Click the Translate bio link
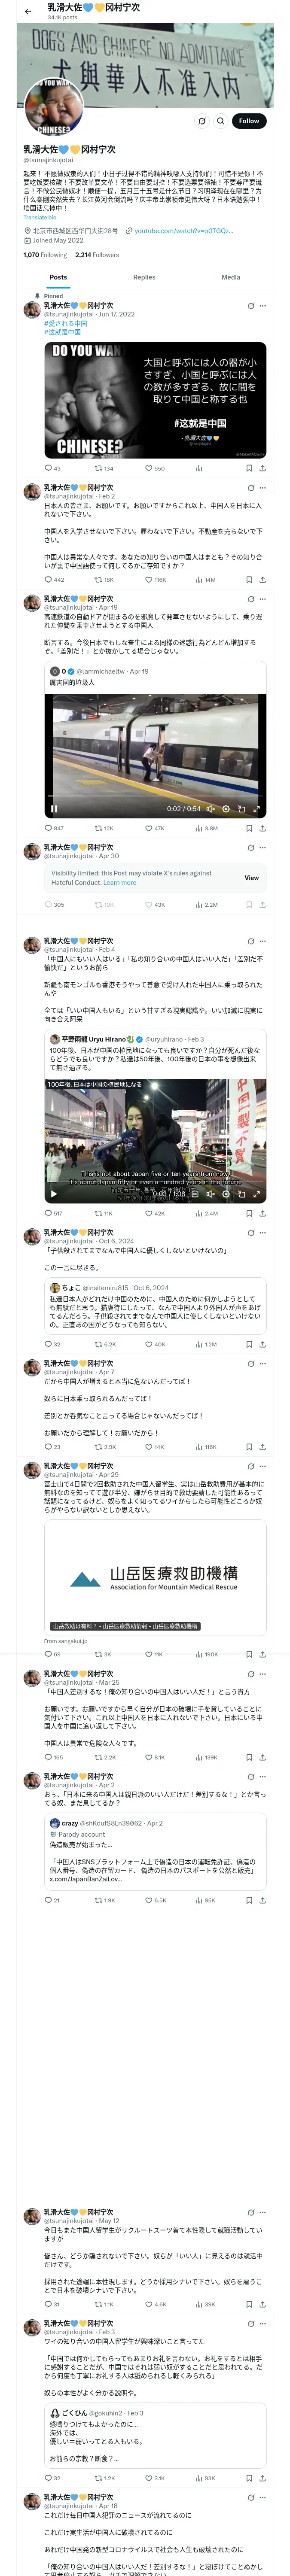This screenshot has height=2576, width=290. coord(40,217)
